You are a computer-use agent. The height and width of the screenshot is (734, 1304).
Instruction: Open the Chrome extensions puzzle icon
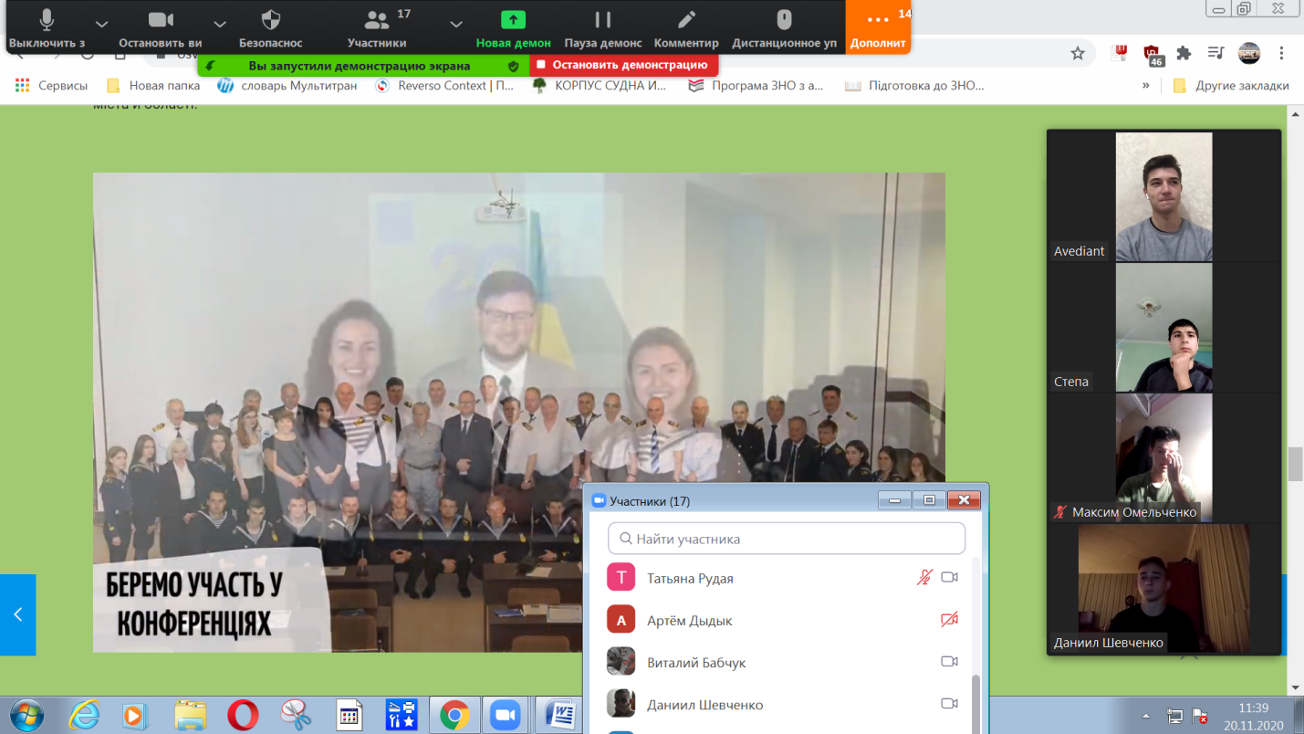(1184, 53)
